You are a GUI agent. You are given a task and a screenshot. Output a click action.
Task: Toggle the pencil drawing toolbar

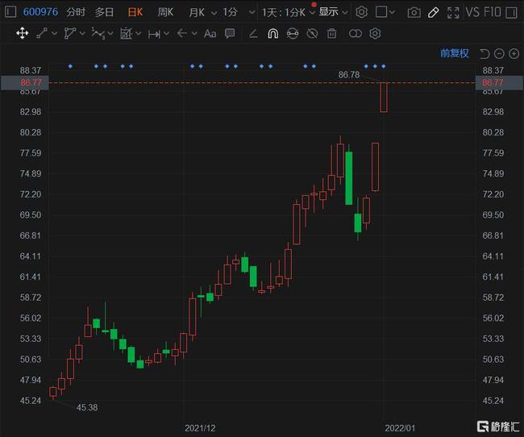434,12
